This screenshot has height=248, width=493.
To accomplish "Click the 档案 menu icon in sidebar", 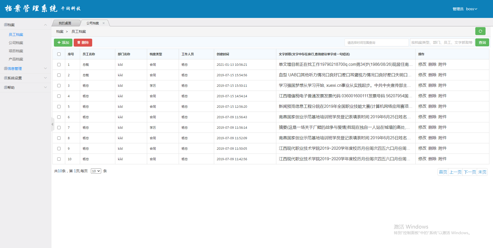I will [x=6, y=25].
